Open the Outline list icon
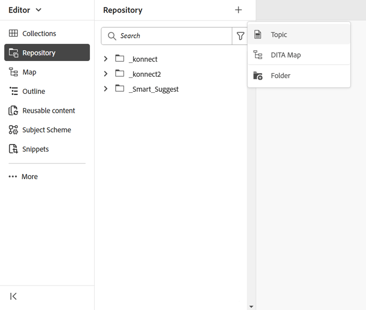366x310 pixels. pos(13,91)
